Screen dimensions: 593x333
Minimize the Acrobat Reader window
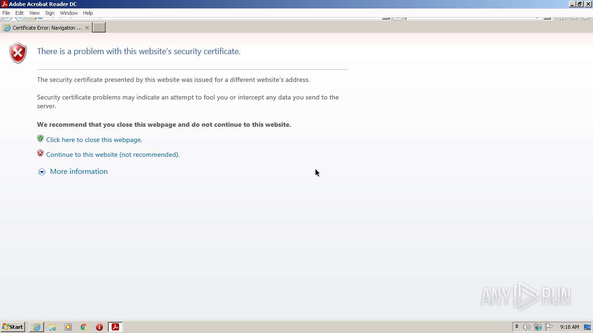pos(572,4)
